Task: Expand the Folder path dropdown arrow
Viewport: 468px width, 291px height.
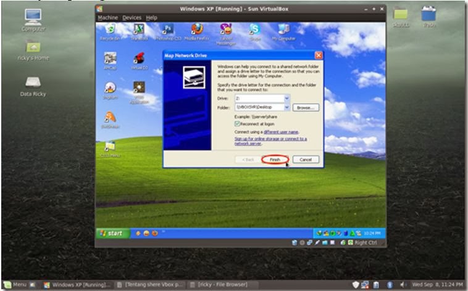Action: 286,107
